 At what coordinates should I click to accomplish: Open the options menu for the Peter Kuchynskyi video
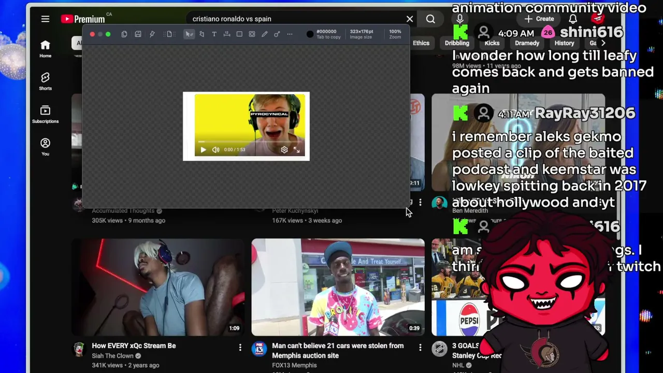click(420, 202)
